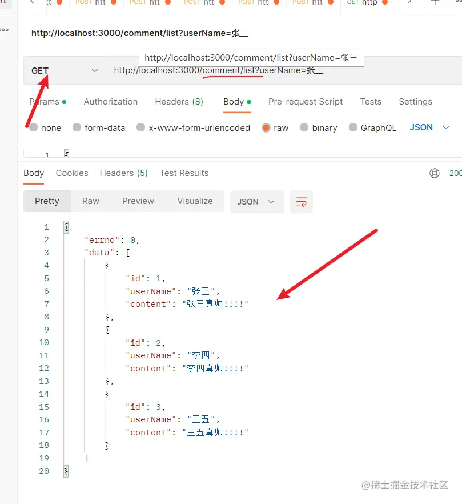Add a new request tab with plus

click(435, 2)
